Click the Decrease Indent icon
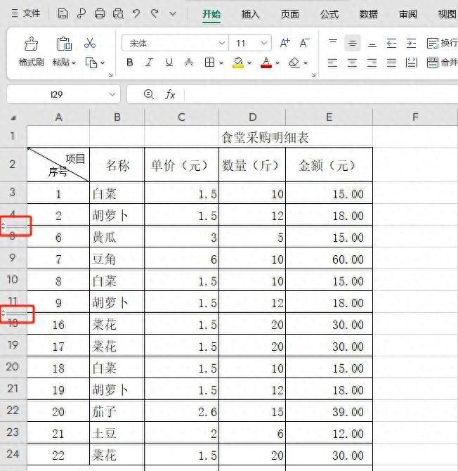The image size is (458, 471). pos(392,43)
